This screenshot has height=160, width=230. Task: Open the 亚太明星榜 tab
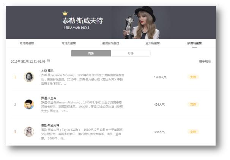point(153,43)
